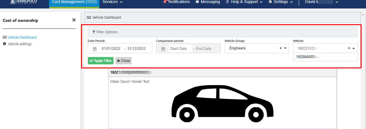Open Vehicle settings in sidebar

20,44
